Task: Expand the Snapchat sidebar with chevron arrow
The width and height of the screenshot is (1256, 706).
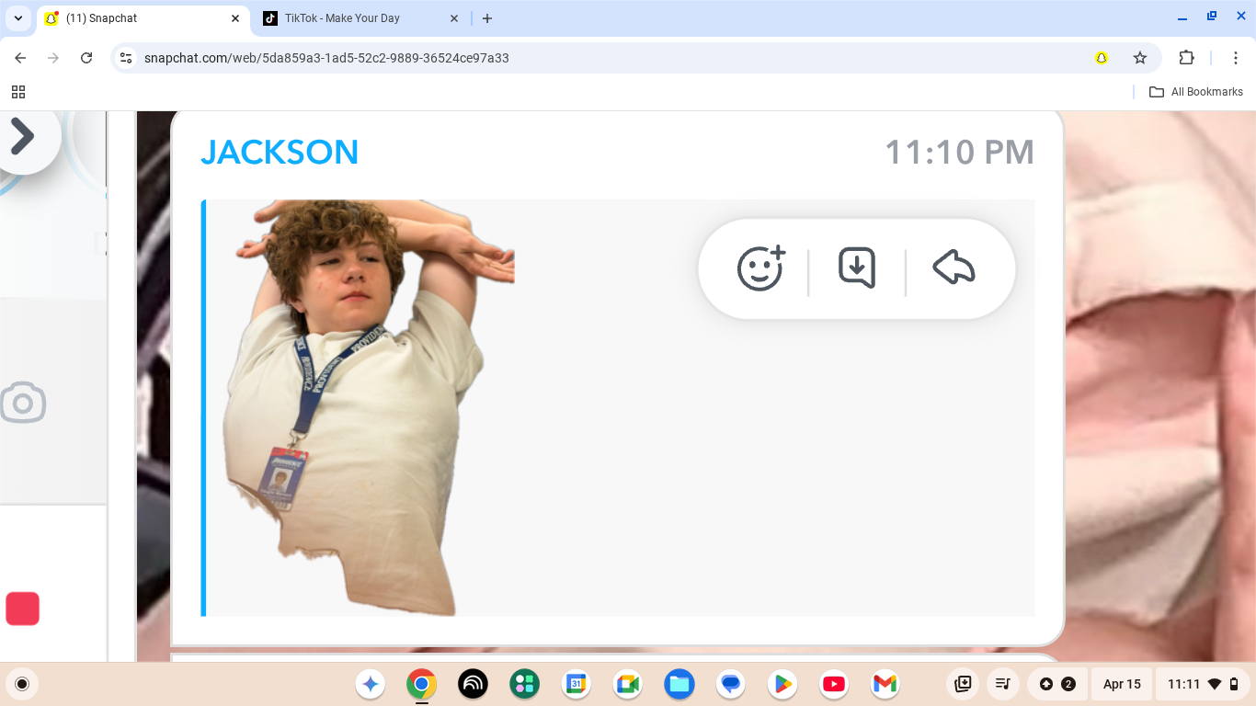Action: [22, 137]
